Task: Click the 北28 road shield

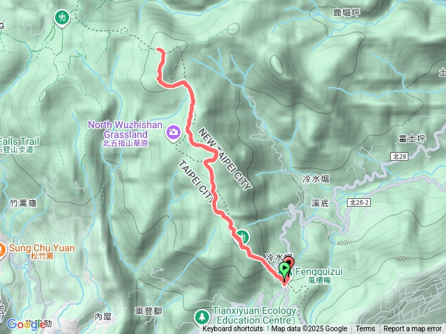Action: point(400,156)
